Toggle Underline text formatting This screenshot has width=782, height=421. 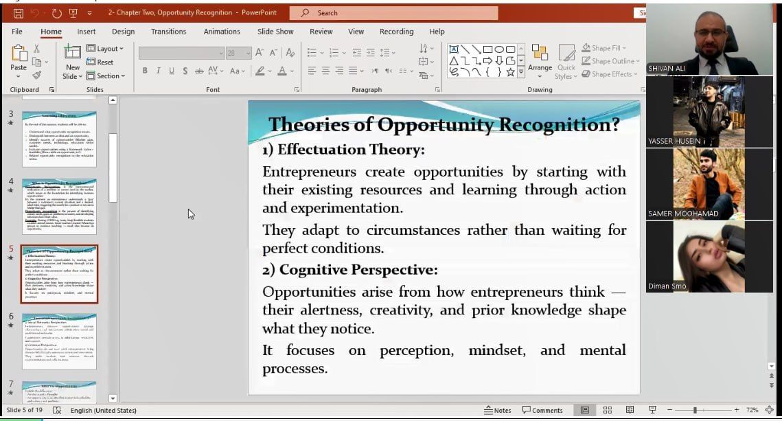click(172, 71)
